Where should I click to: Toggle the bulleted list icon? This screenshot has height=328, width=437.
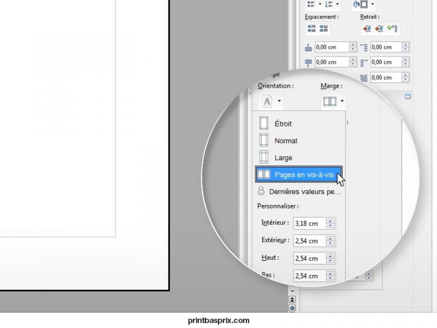coord(311,4)
